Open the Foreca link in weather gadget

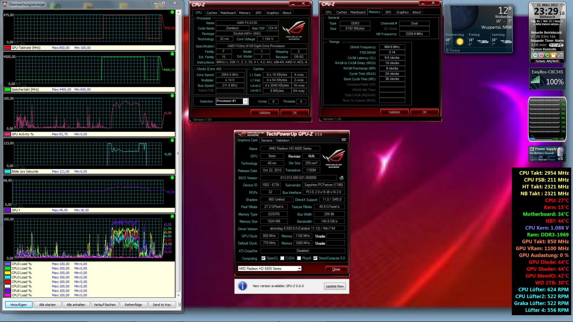(453, 50)
